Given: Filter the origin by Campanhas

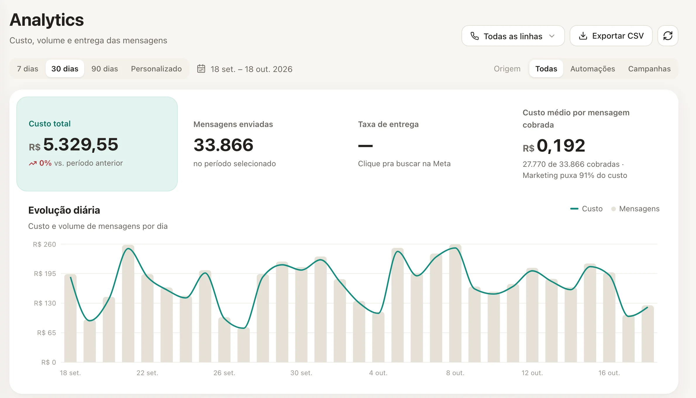Looking at the screenshot, I should coord(649,69).
